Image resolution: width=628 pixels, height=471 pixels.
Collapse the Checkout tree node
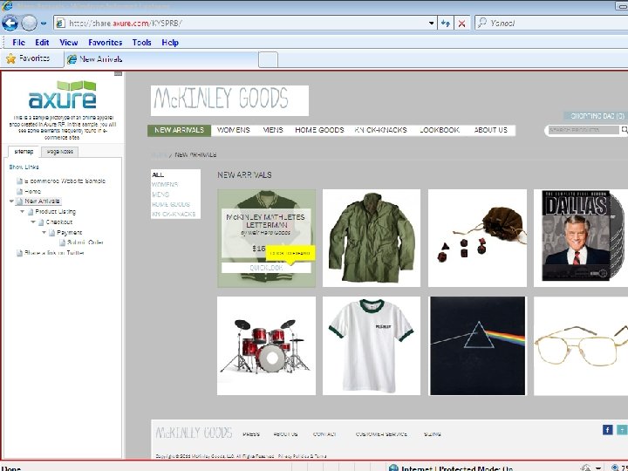(x=33, y=222)
